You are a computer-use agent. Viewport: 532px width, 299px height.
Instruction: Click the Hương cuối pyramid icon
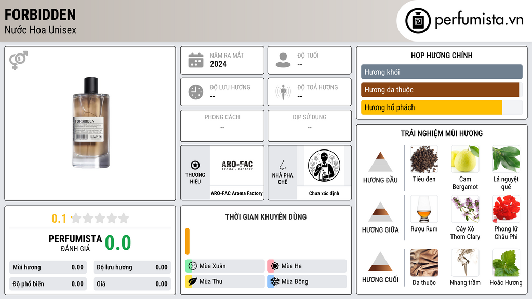pyautogui.click(x=380, y=262)
